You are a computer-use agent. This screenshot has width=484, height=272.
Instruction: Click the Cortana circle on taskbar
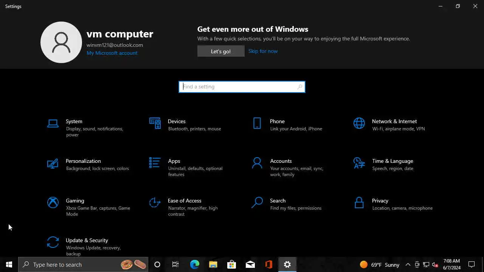tap(157, 264)
